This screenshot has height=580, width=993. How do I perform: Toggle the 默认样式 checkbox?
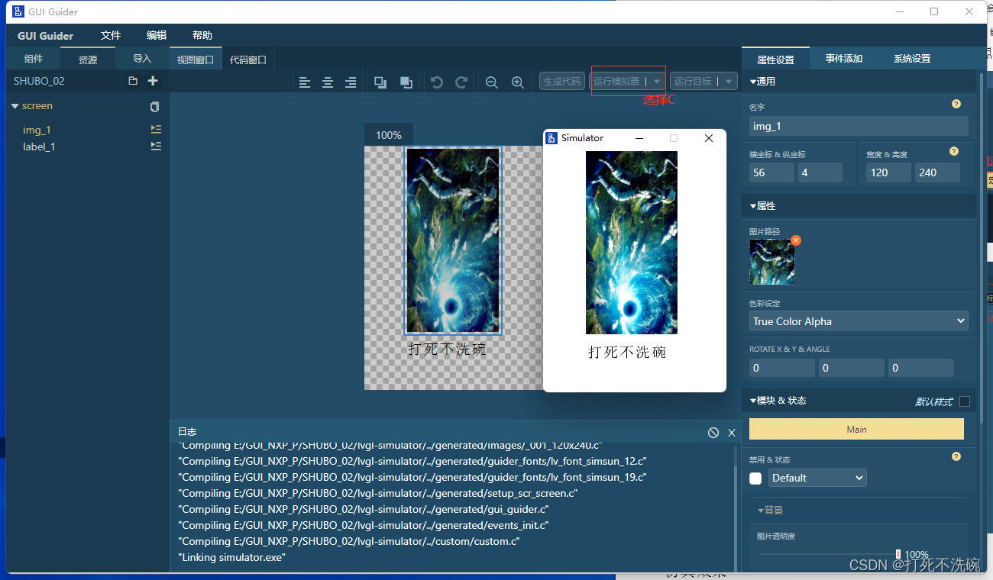965,401
